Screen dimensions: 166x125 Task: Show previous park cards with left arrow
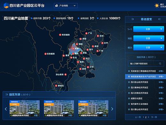point(6,109)
